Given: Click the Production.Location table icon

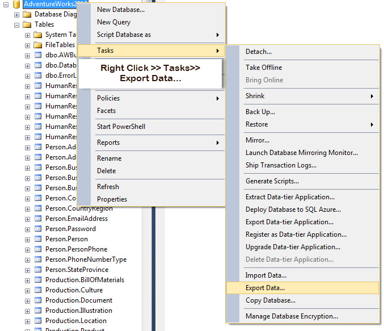Looking at the screenshot, I should click(x=38, y=321).
